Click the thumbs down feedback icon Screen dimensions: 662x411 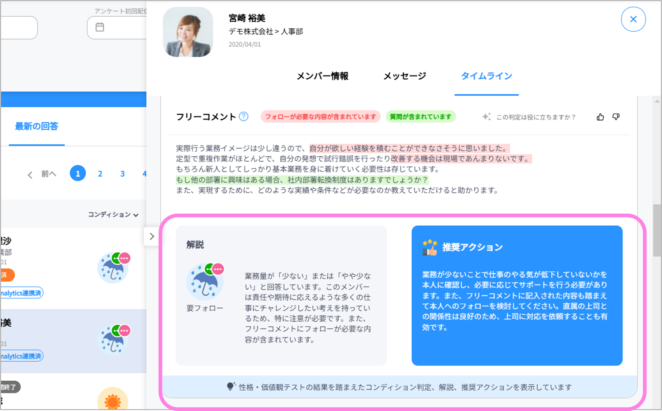[x=616, y=117]
